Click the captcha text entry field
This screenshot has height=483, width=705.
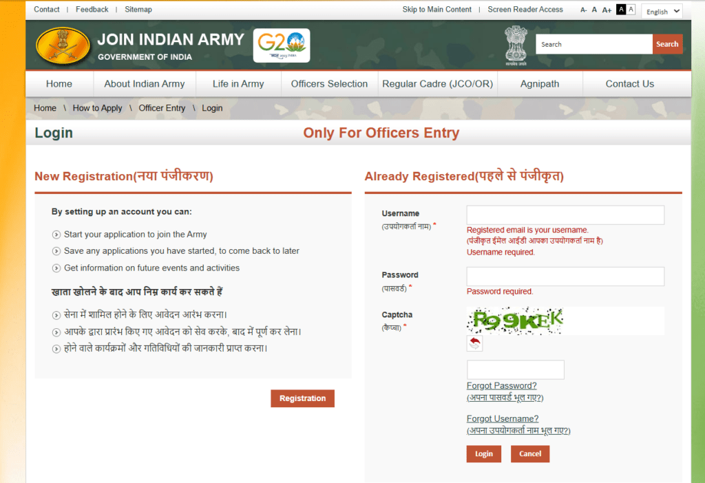pos(515,369)
